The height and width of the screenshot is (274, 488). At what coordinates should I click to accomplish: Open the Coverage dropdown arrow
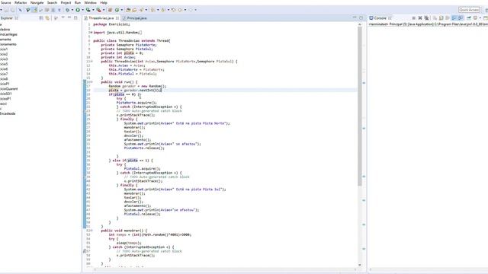click(x=93, y=10)
